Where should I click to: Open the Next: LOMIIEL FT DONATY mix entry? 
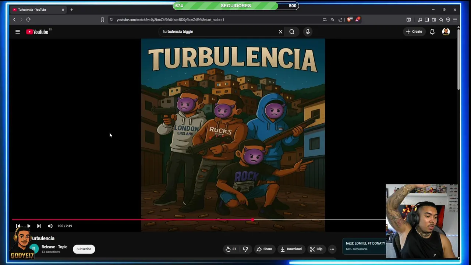(364, 246)
